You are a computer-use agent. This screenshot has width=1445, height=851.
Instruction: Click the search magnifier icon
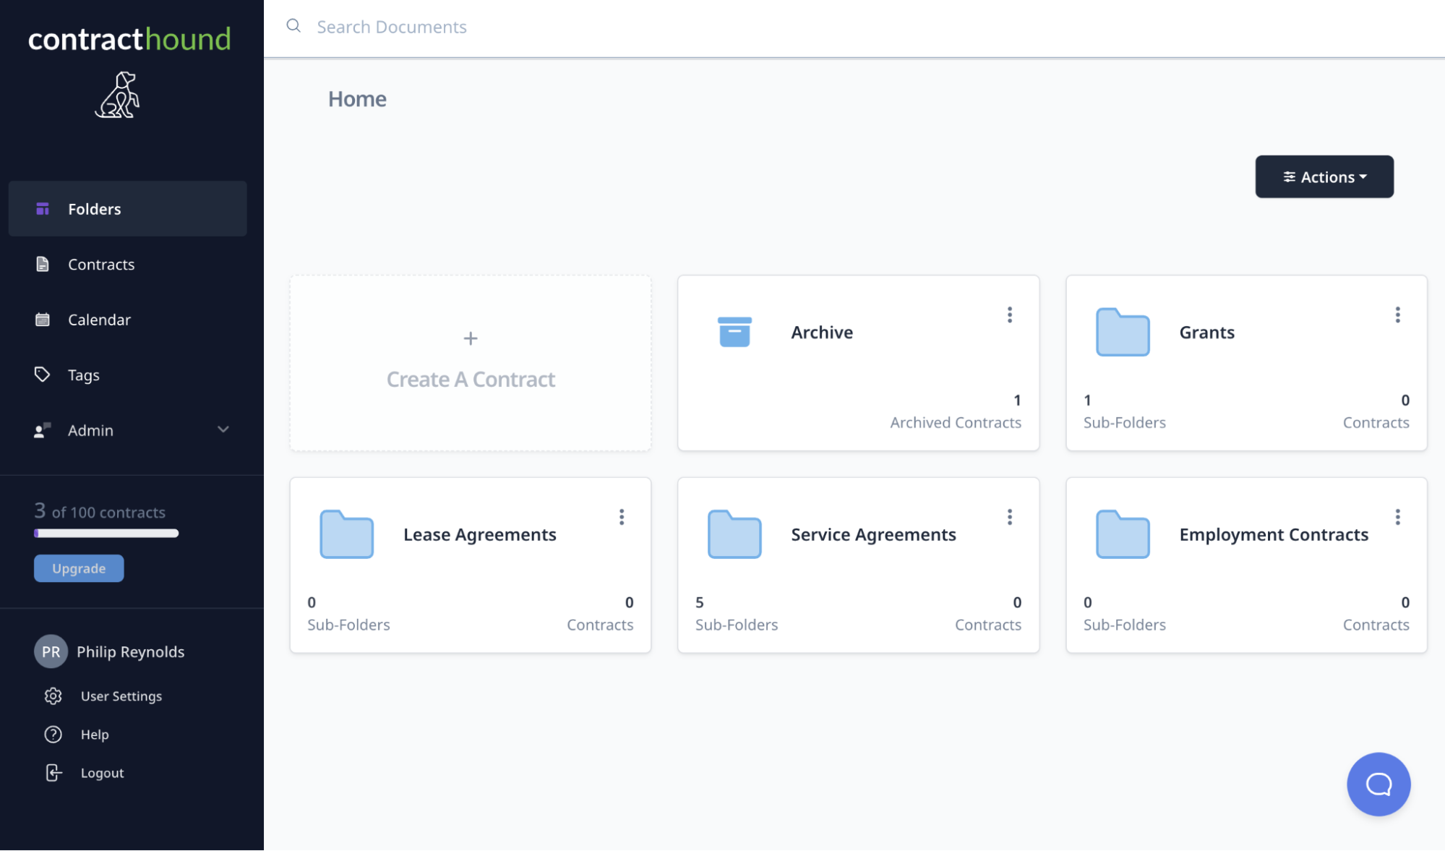293,26
